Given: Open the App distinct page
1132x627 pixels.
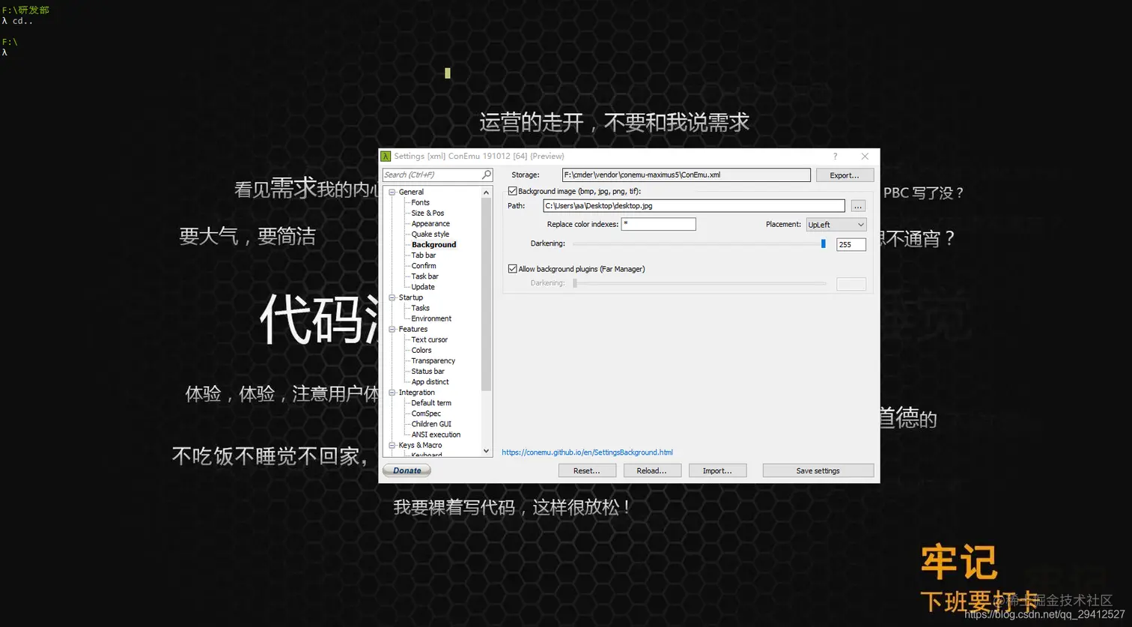Looking at the screenshot, I should 430,382.
